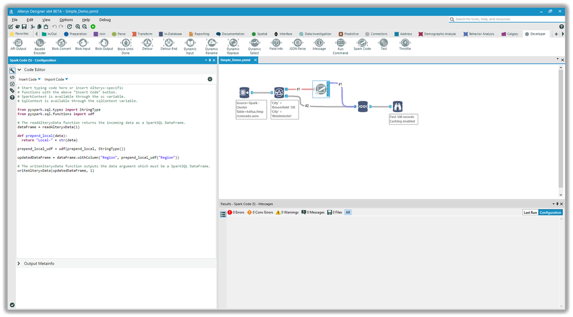This screenshot has width=573, height=317.
Task: Select the Throttle tool
Action: [405, 45]
